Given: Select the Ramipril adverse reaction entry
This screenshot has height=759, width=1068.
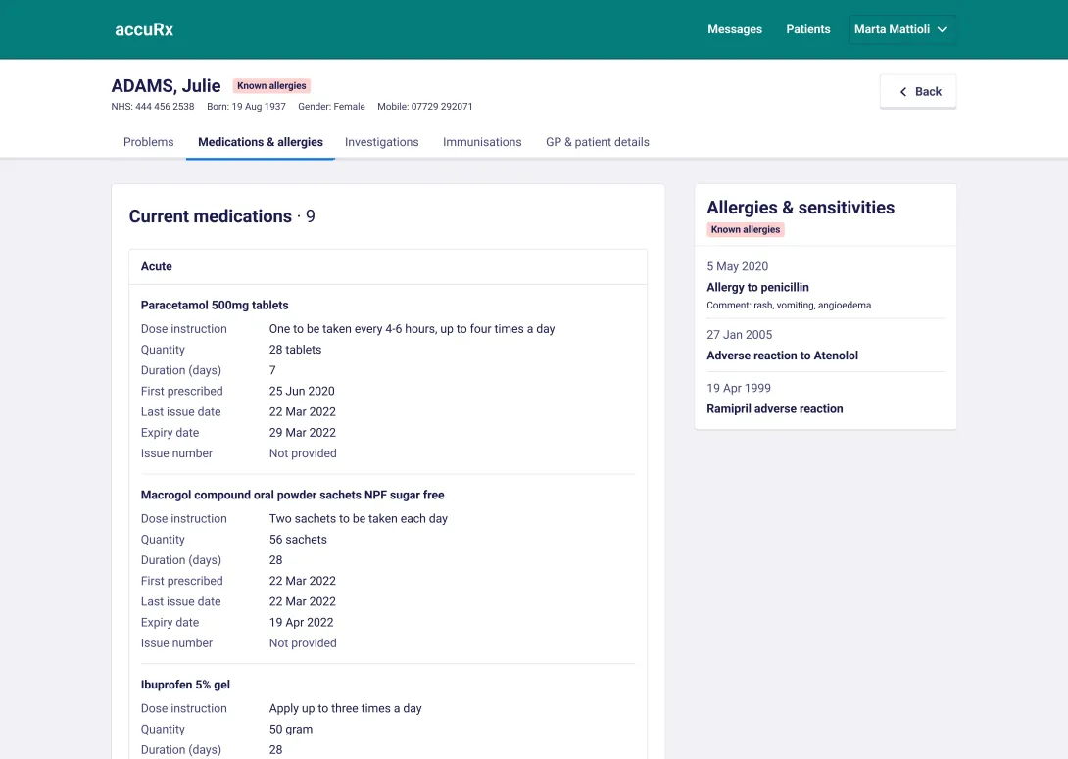Looking at the screenshot, I should tap(826, 399).
